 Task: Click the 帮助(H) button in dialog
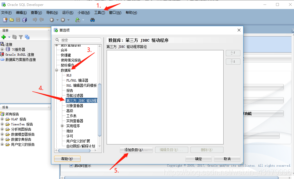[67, 159]
